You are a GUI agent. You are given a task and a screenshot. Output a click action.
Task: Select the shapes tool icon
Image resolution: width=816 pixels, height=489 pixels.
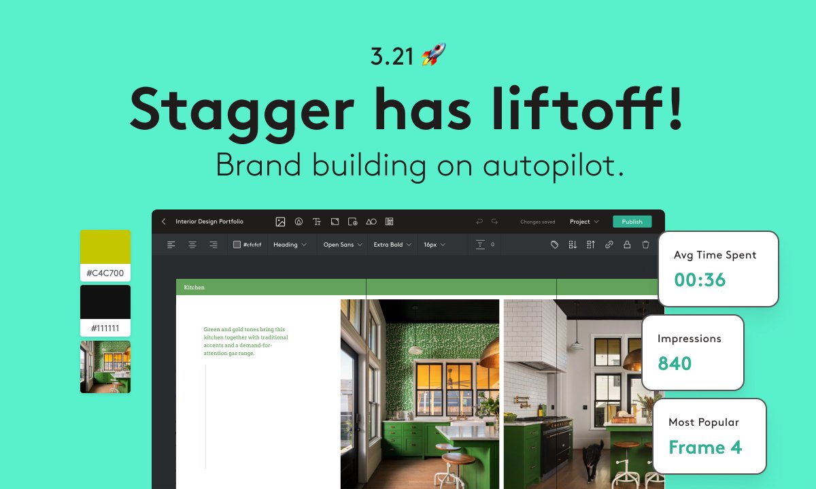[371, 222]
